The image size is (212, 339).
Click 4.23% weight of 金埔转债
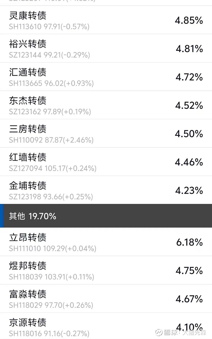(189, 190)
